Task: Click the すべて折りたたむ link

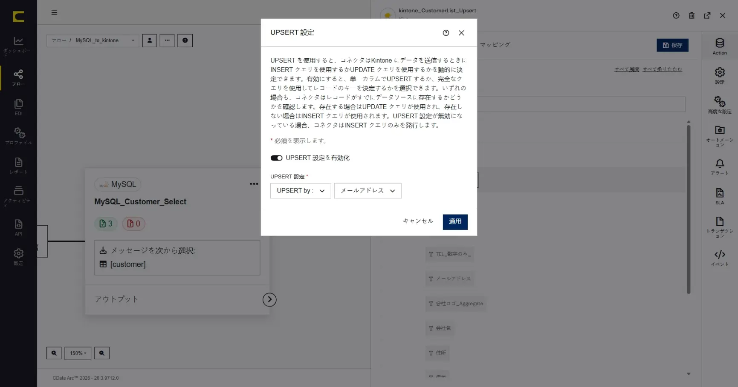Action: [x=663, y=69]
